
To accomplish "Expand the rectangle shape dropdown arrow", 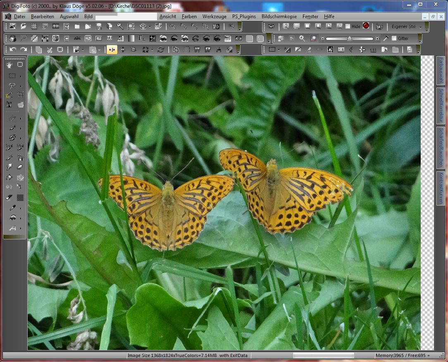I will (x=279, y=50).
